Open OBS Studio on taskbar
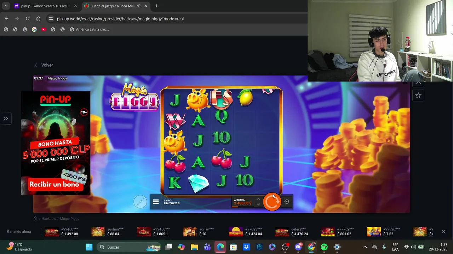 [x=285, y=247]
